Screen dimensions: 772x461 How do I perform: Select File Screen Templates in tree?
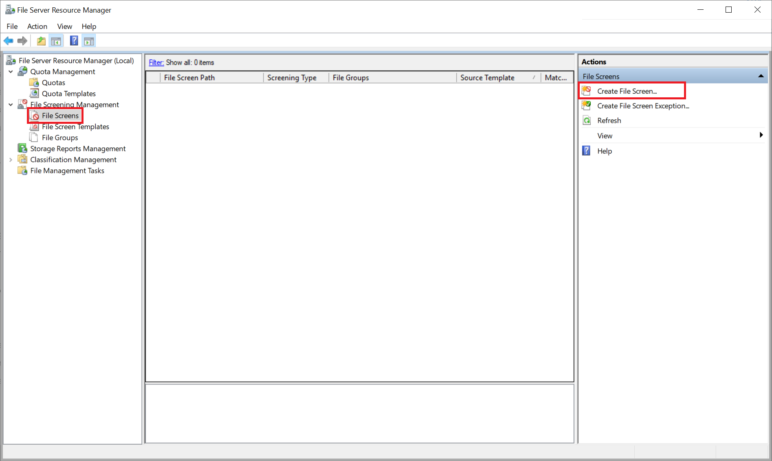pos(75,127)
